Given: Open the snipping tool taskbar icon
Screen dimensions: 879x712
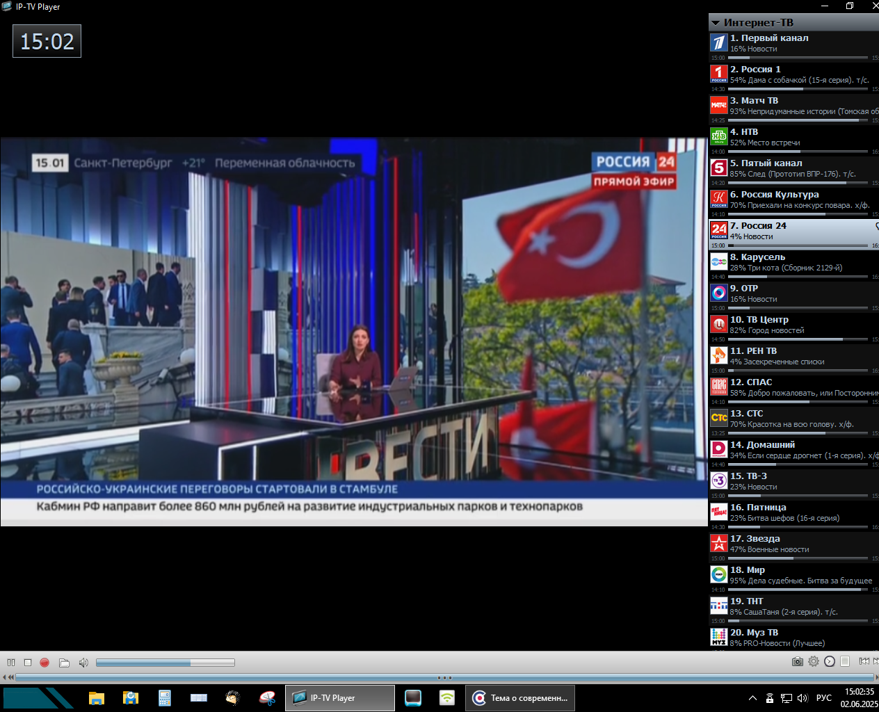Looking at the screenshot, I should click(x=267, y=697).
